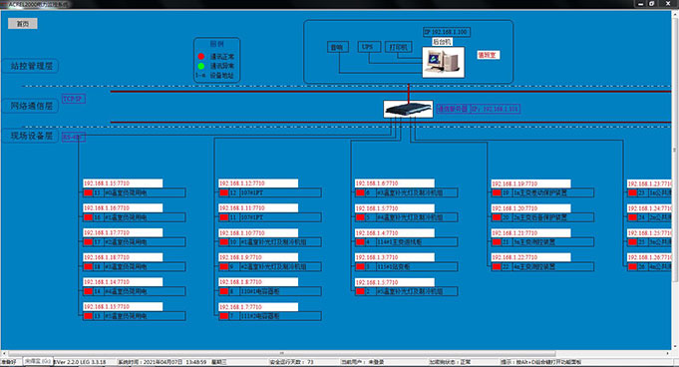Click the 首页 home button

click(x=23, y=23)
